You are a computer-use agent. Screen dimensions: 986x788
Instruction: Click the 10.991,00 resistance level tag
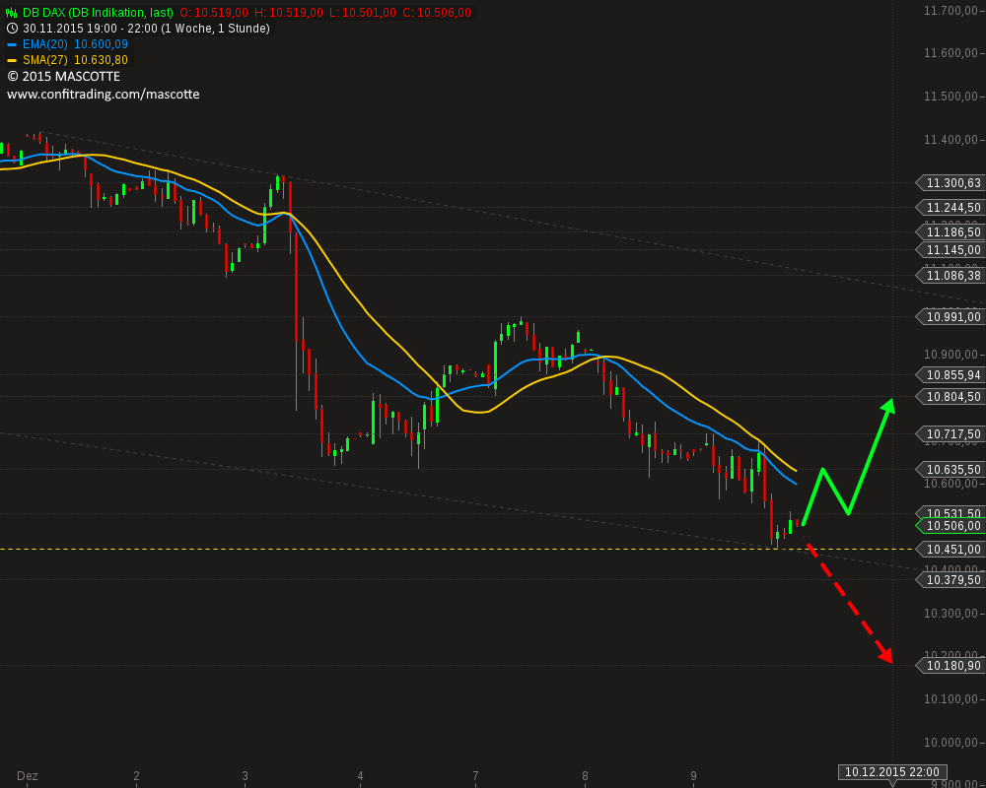951,317
